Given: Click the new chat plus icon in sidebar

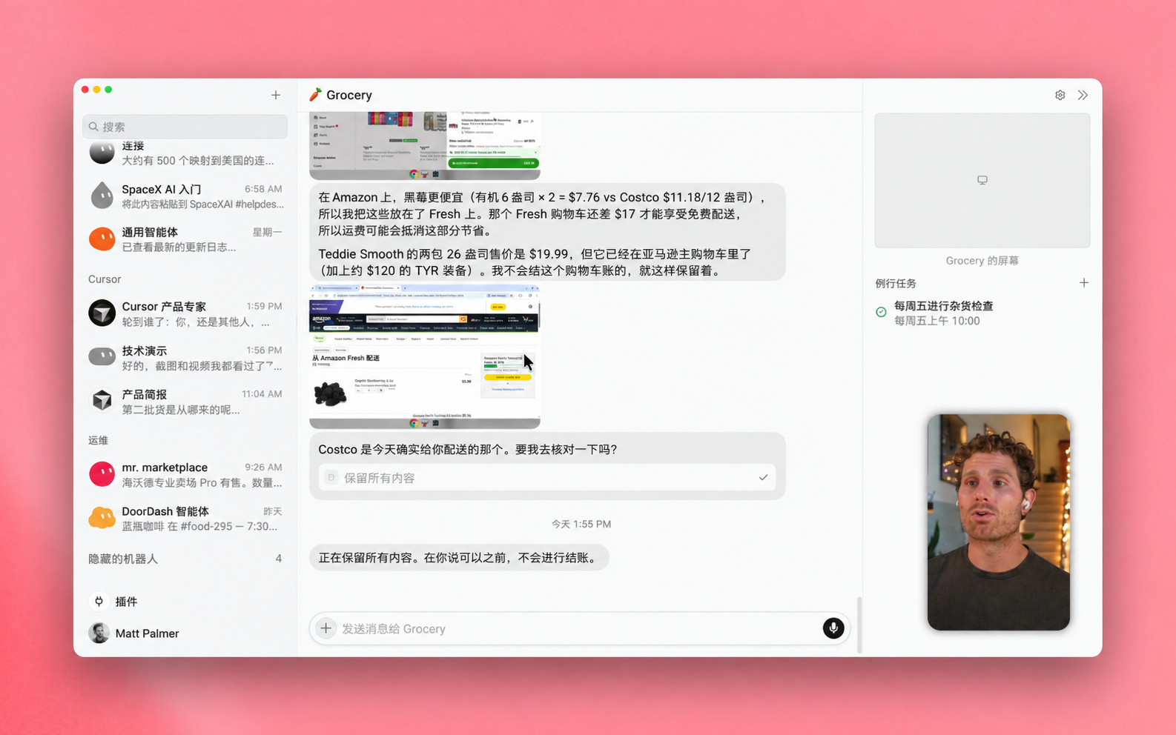Looking at the screenshot, I should click(276, 95).
